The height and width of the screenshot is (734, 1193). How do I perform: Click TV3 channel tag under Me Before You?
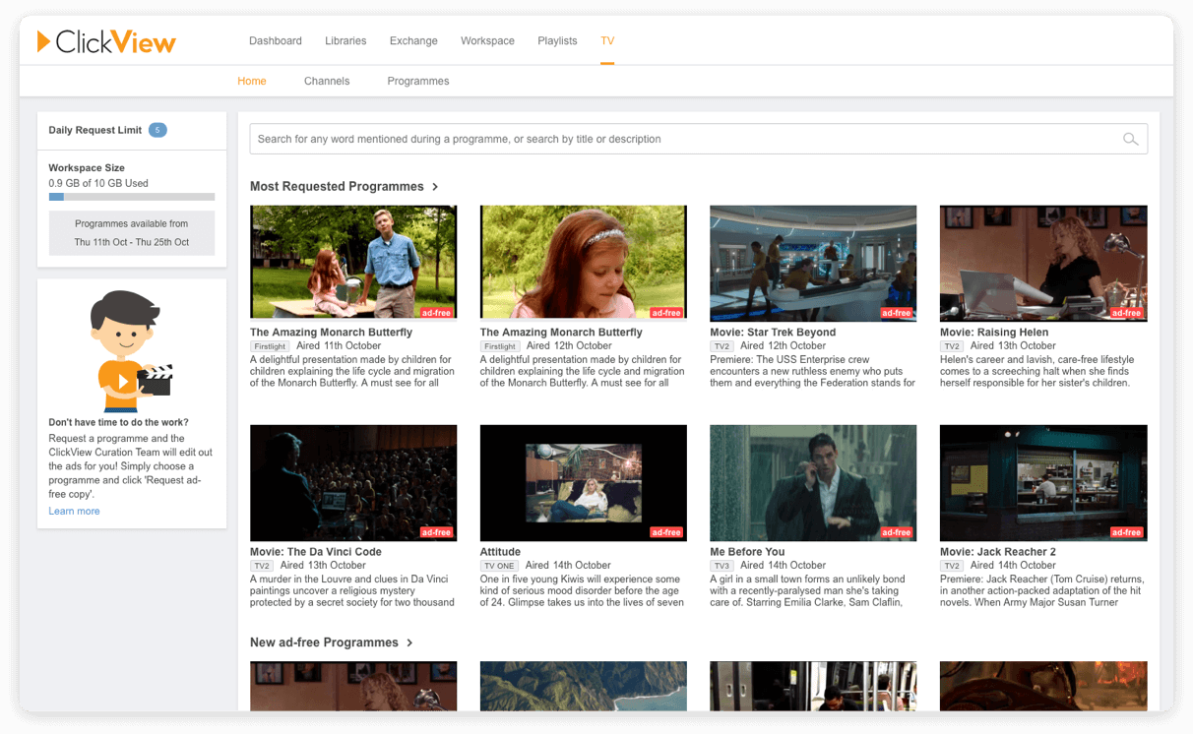(x=722, y=566)
